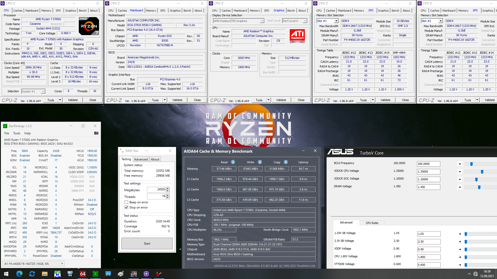497x279 pixels.
Task: Click Start button in RAM Test
Action: point(147,244)
